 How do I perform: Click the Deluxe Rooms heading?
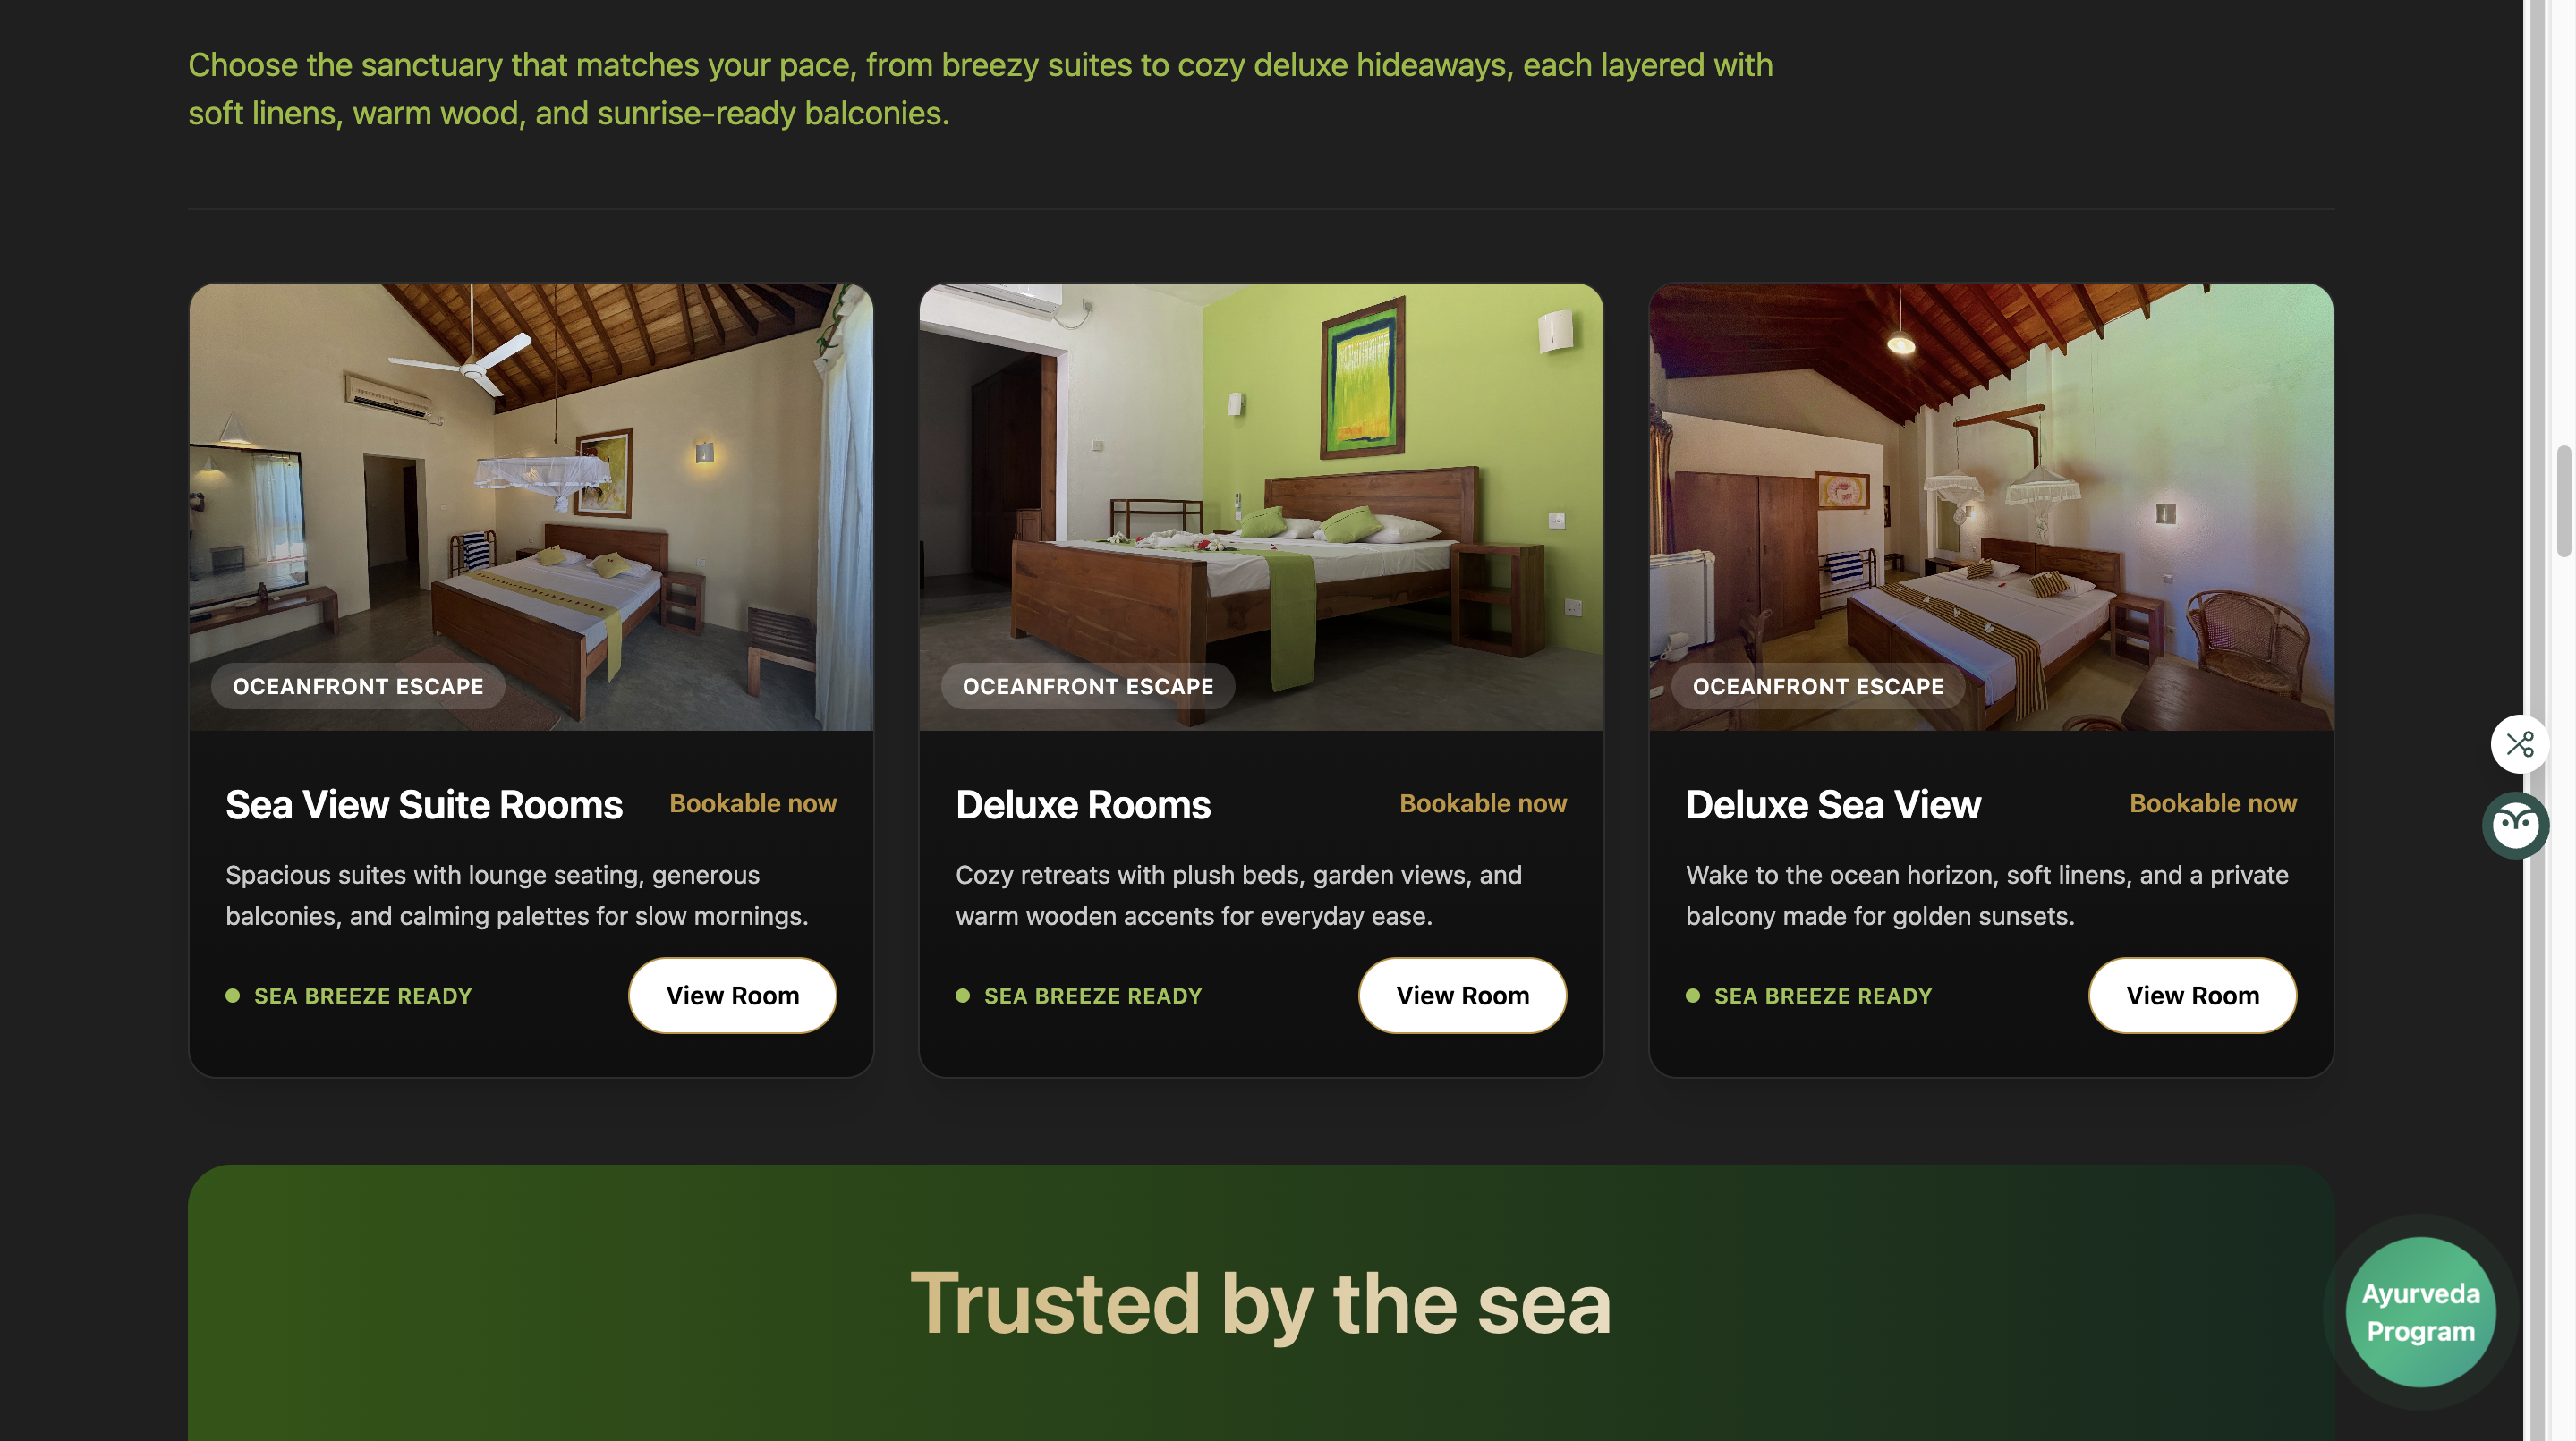point(1083,805)
